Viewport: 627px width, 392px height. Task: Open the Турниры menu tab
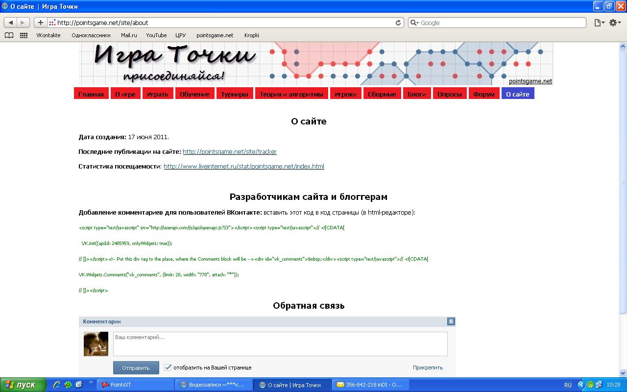tap(235, 94)
